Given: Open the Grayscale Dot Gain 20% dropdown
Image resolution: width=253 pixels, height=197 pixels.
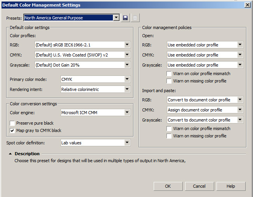Looking at the screenshot, I should click(82, 65).
